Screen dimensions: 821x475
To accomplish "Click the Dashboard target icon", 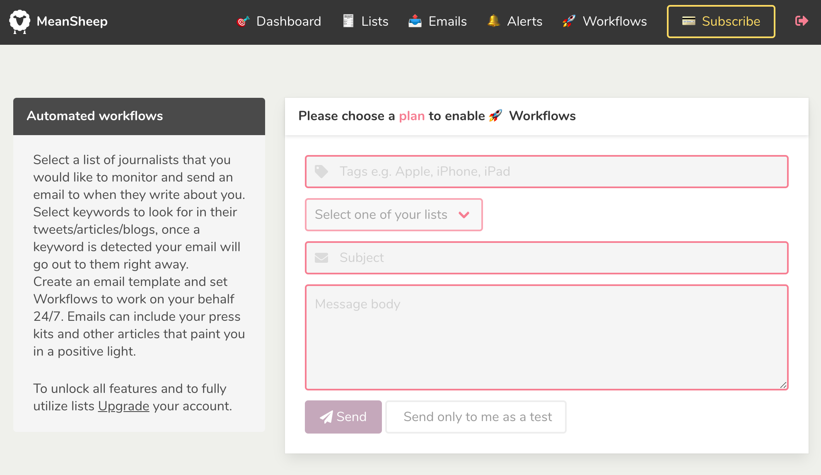I will 243,21.
